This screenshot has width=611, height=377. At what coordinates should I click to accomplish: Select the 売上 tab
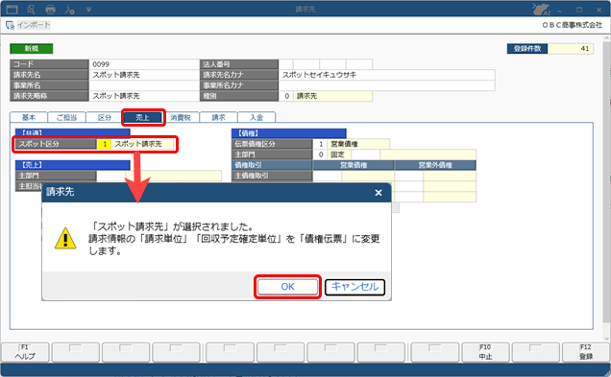(x=142, y=117)
